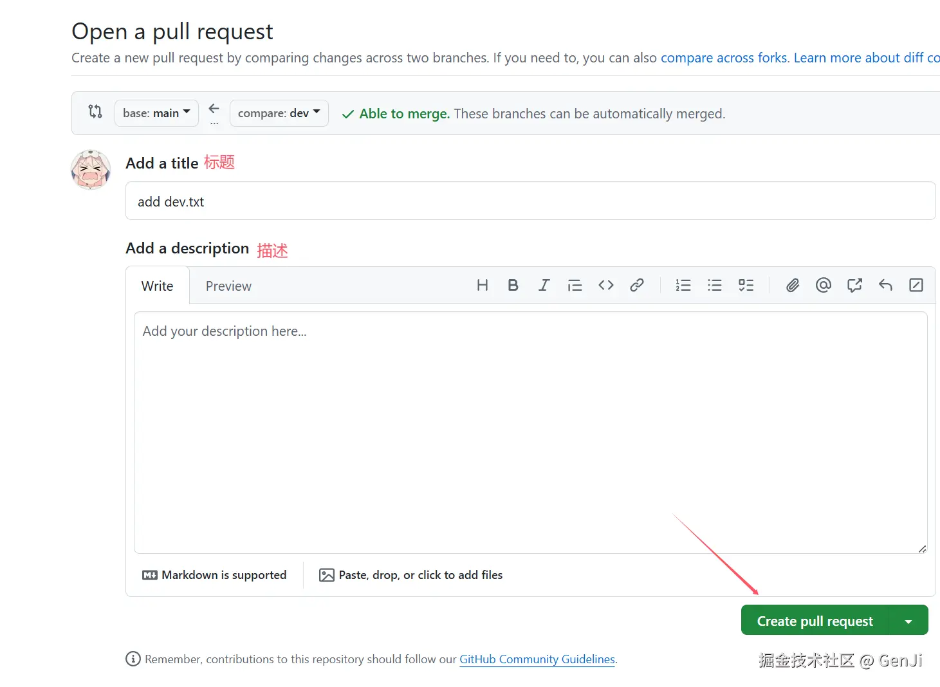Mention a user with the @ icon
The height and width of the screenshot is (687, 940).
(824, 286)
